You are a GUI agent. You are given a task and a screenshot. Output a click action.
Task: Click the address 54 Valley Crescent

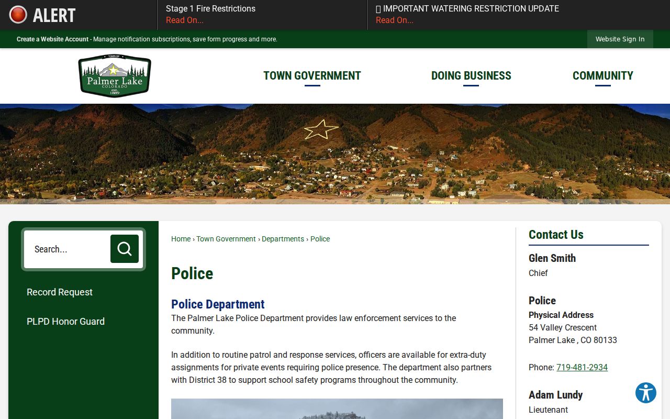563,328
